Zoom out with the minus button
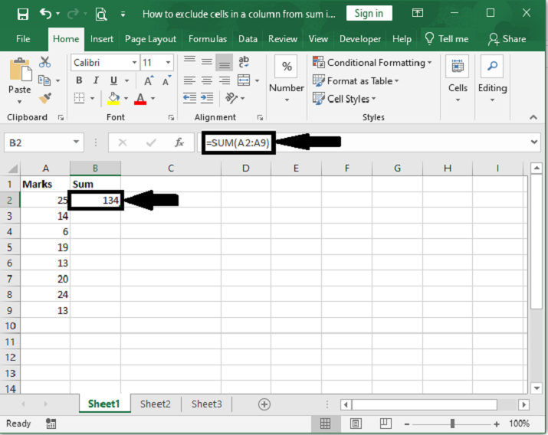The image size is (548, 435). (x=406, y=424)
